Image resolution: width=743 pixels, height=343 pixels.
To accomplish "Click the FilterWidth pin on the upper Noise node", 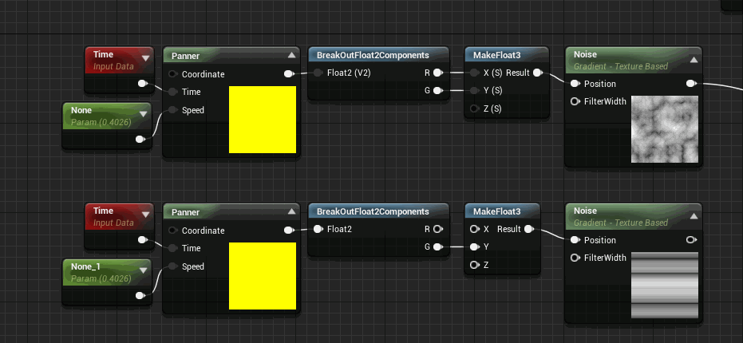I will coord(575,101).
